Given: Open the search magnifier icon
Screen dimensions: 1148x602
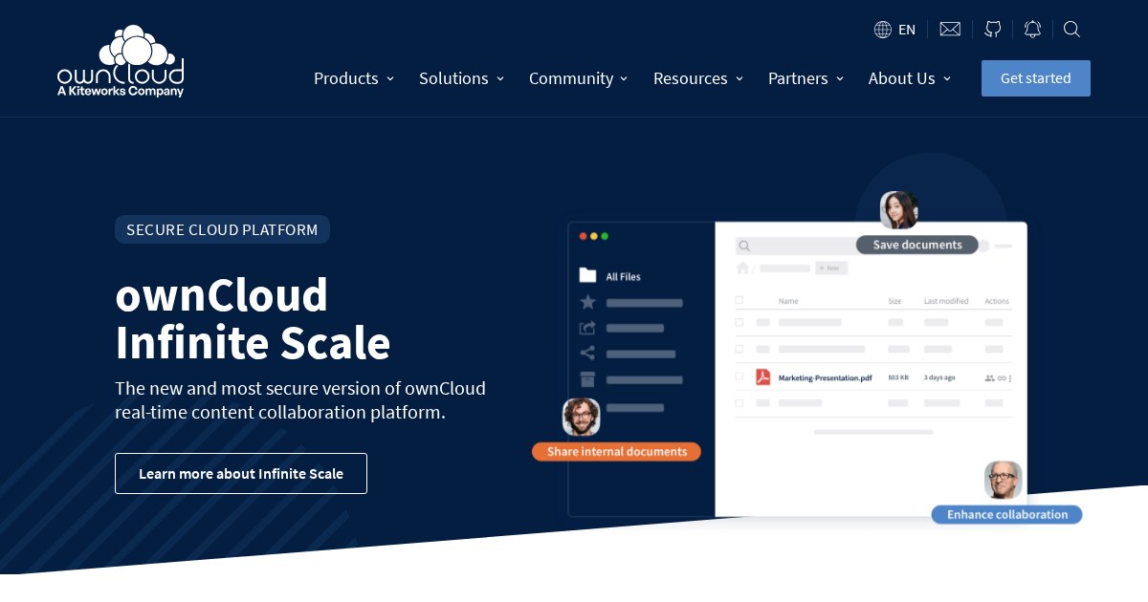Looking at the screenshot, I should tap(1072, 30).
